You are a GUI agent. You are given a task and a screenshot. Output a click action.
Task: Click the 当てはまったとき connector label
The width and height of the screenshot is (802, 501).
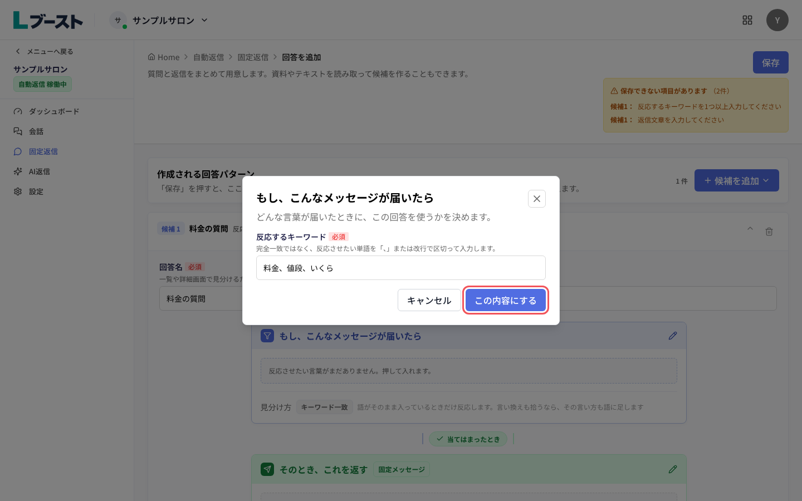(468, 439)
